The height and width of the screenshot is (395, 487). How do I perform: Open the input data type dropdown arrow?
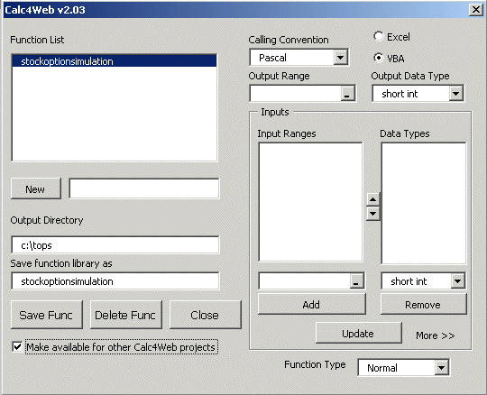coord(457,281)
